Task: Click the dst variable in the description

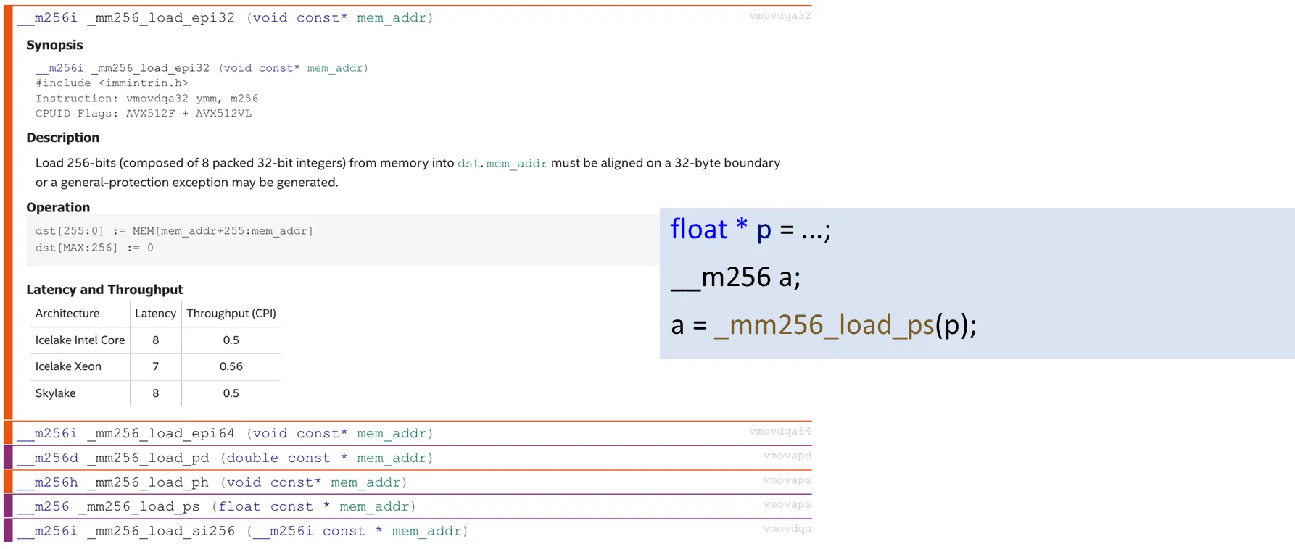Action: tap(468, 164)
